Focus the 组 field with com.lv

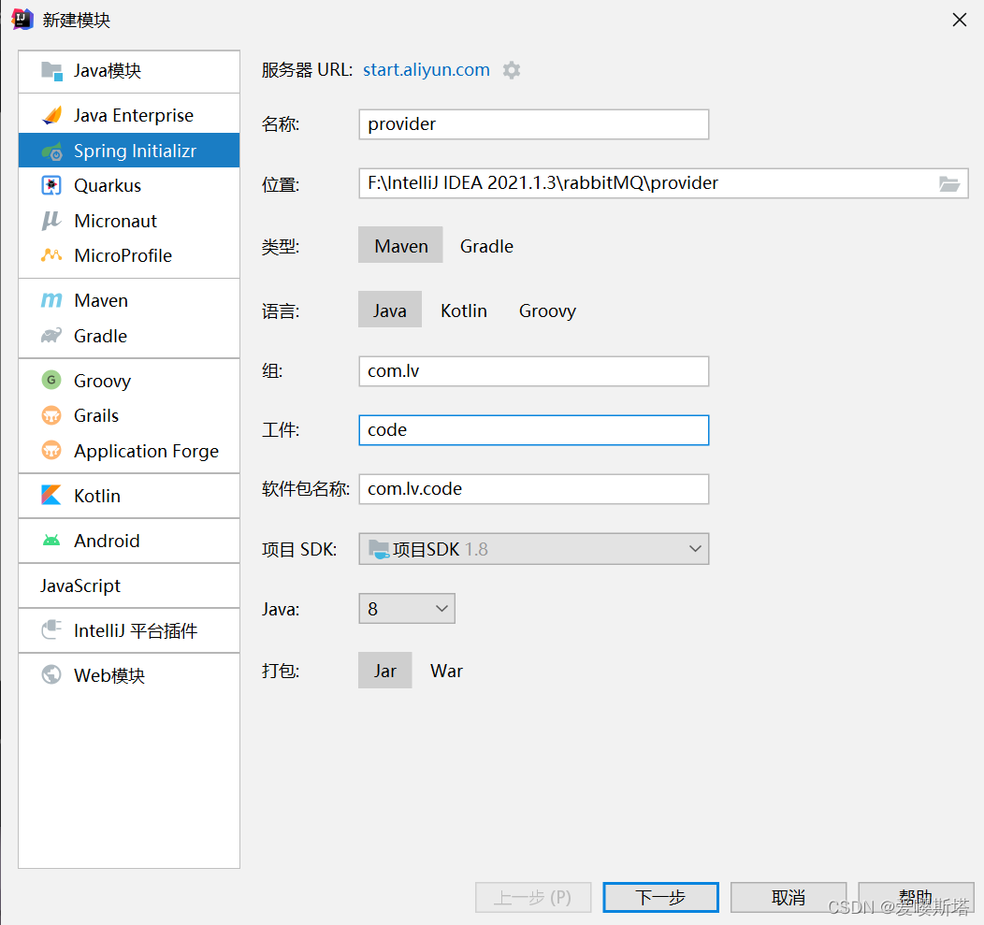(533, 371)
